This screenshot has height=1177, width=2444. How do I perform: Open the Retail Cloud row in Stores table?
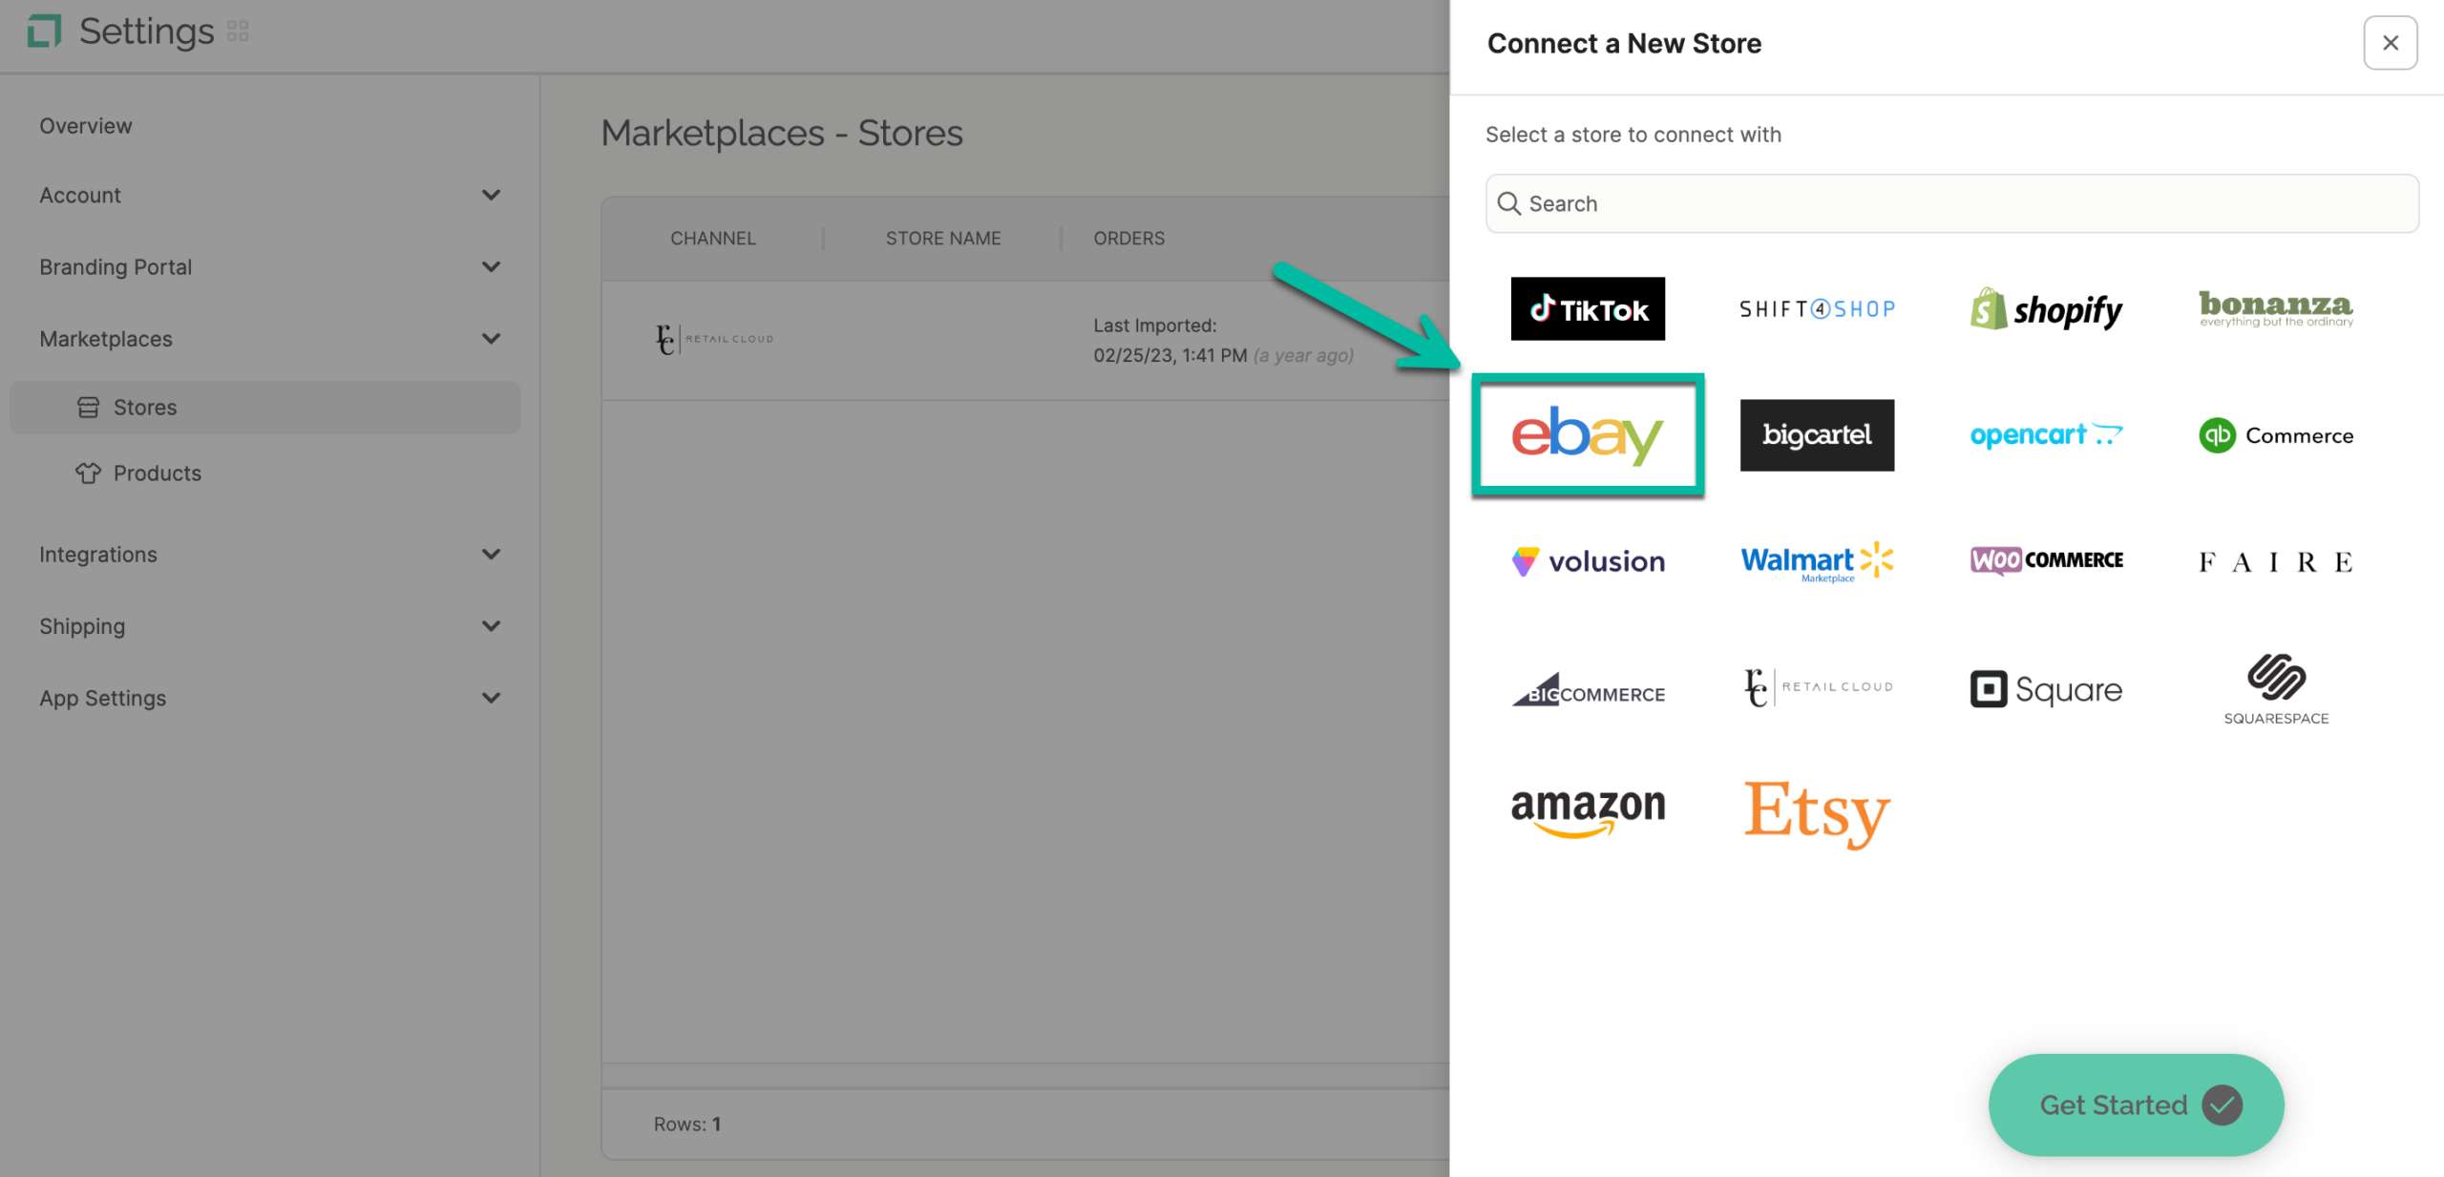tap(1025, 341)
